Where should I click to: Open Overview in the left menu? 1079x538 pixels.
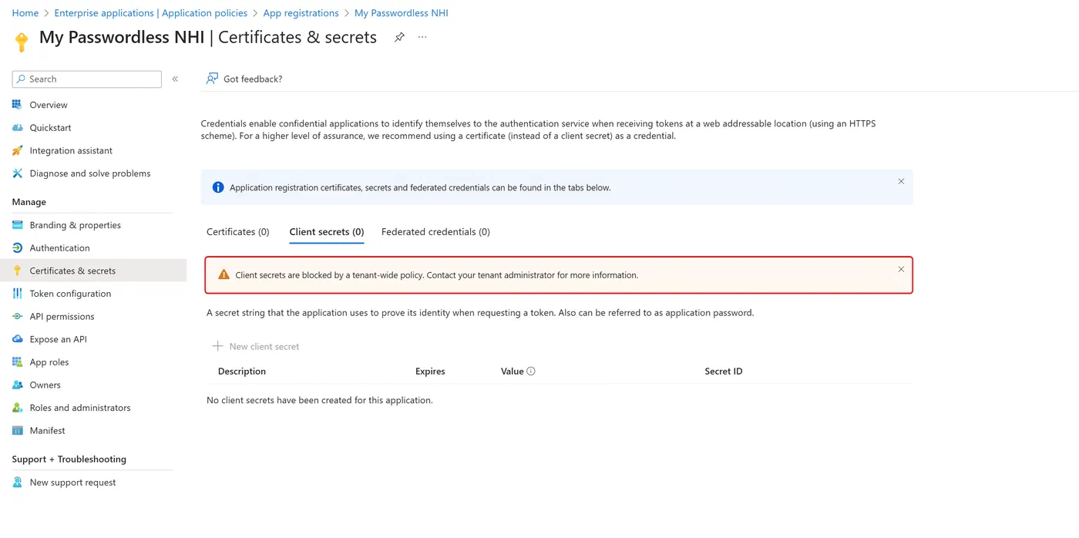point(49,105)
